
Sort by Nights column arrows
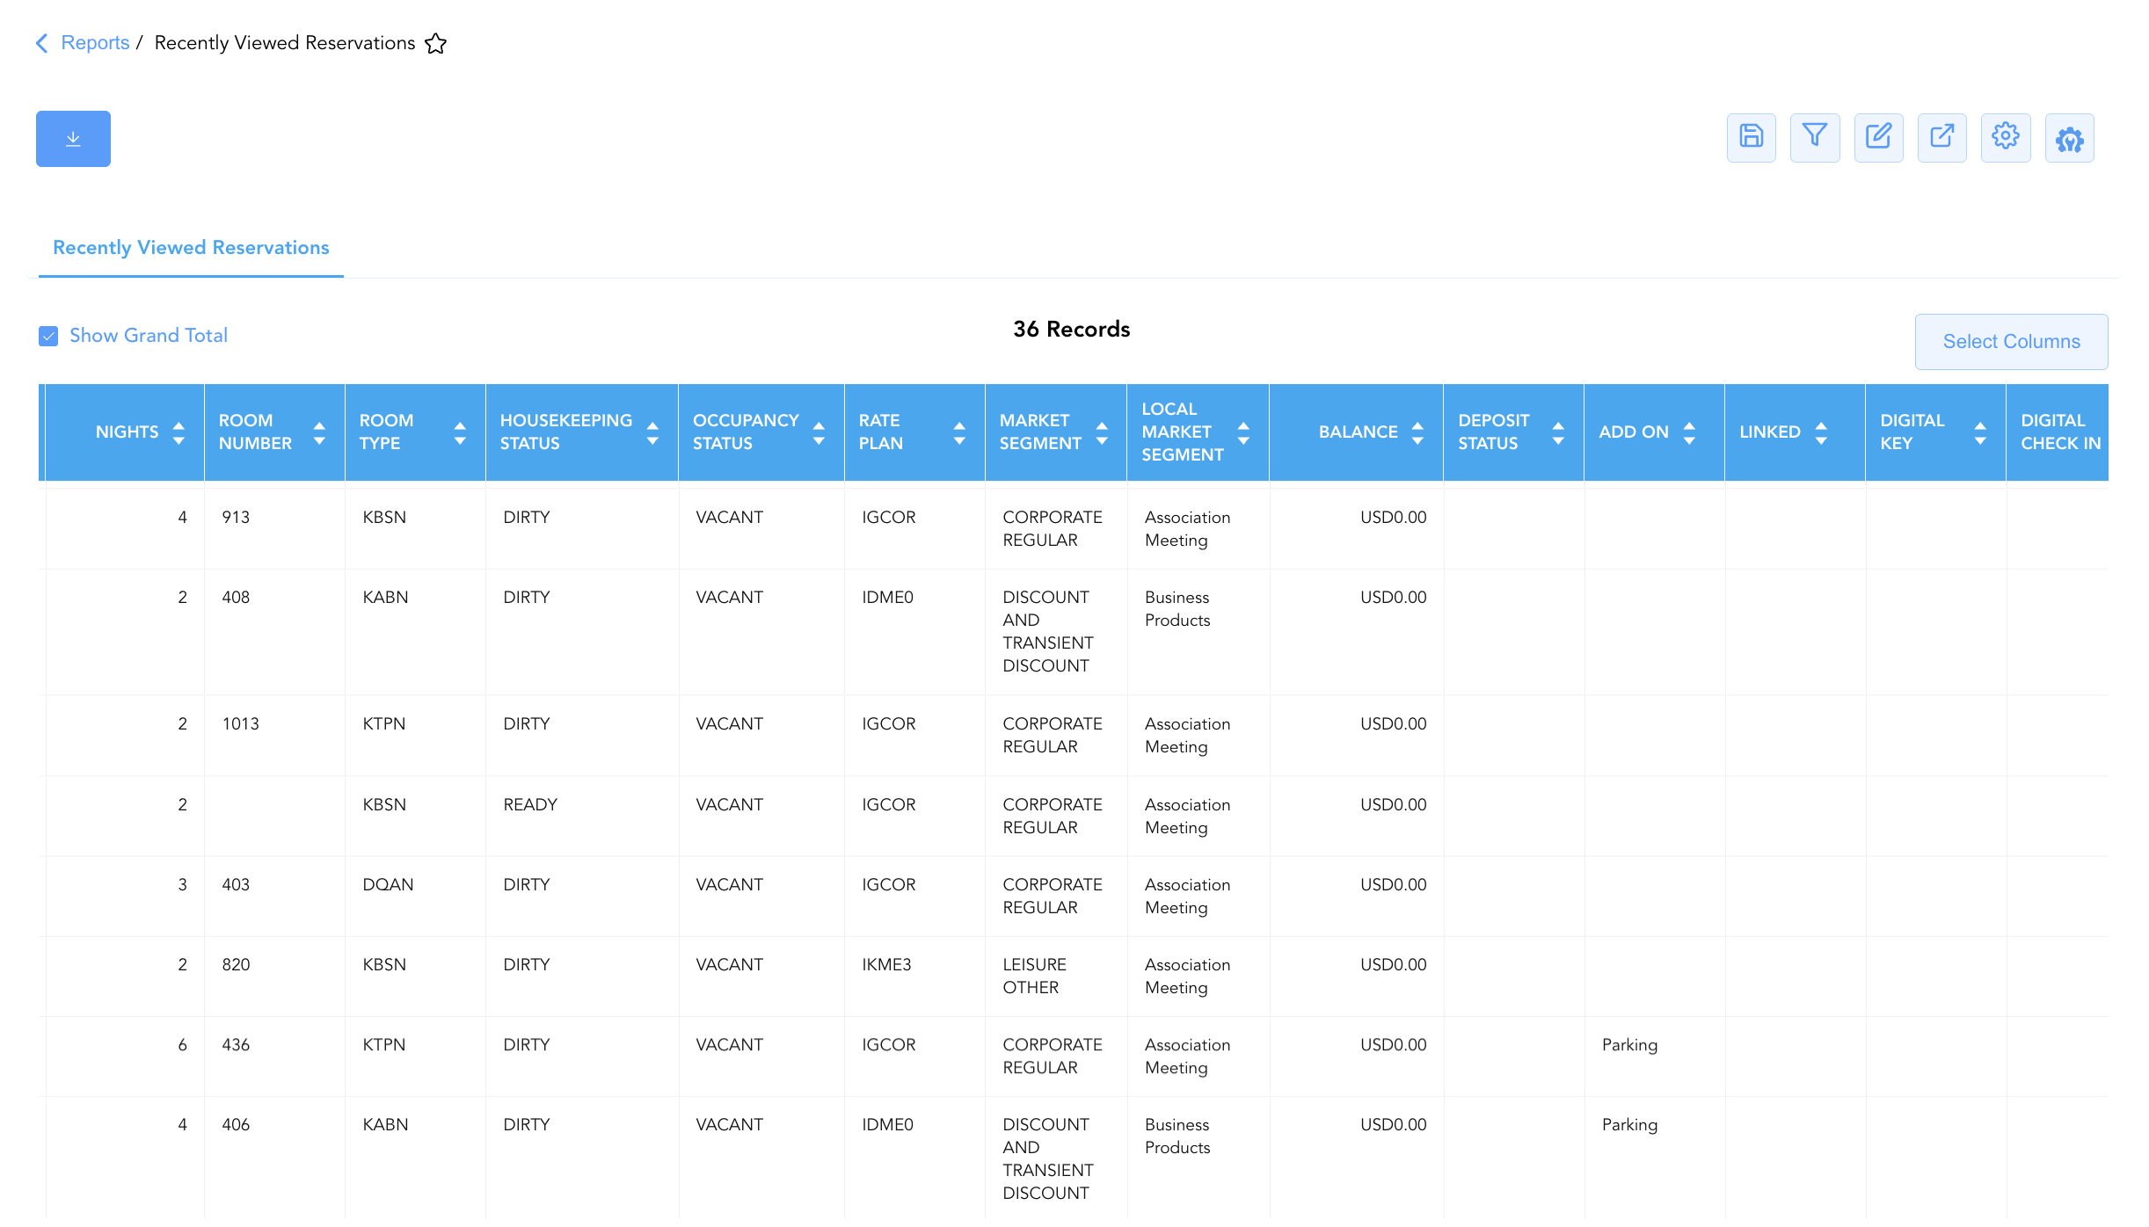(178, 432)
